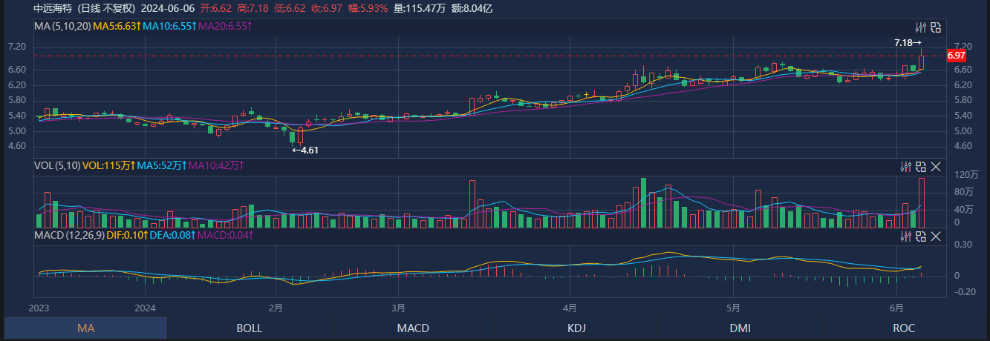Click the switch indicator icon in VOL panel

[921, 167]
